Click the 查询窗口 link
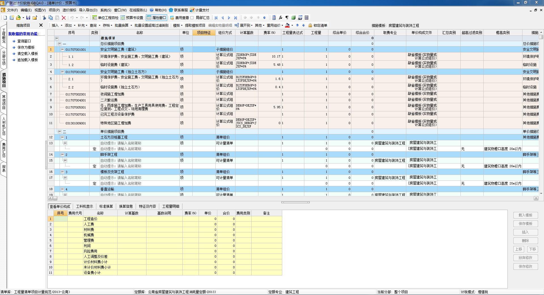Screen dimensions: 544x295 (24, 41)
